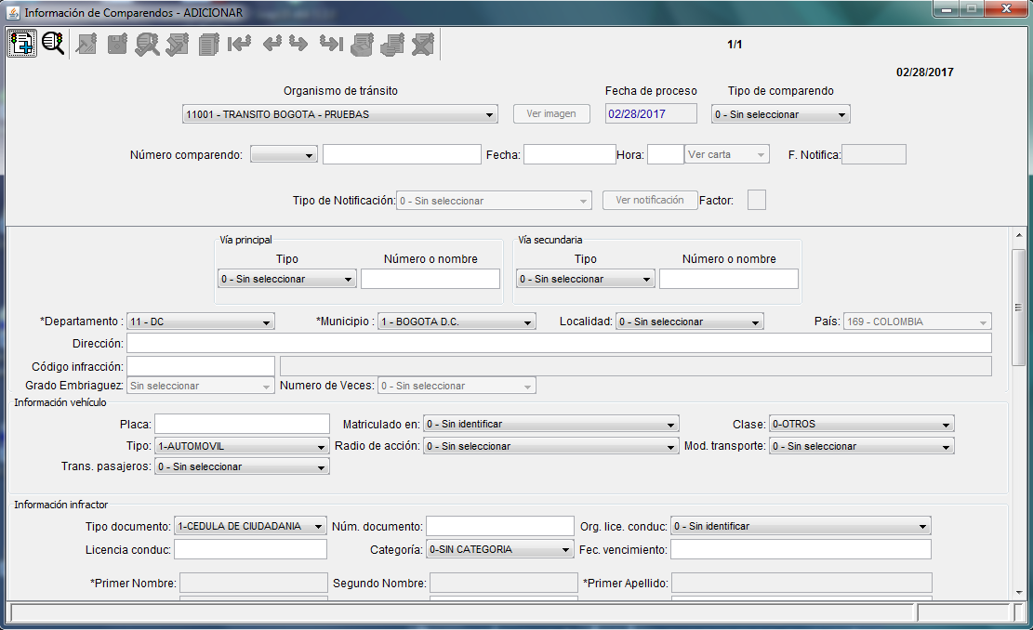Click the Código infracción input field
Screen dimensions: 1033x630
(x=201, y=366)
